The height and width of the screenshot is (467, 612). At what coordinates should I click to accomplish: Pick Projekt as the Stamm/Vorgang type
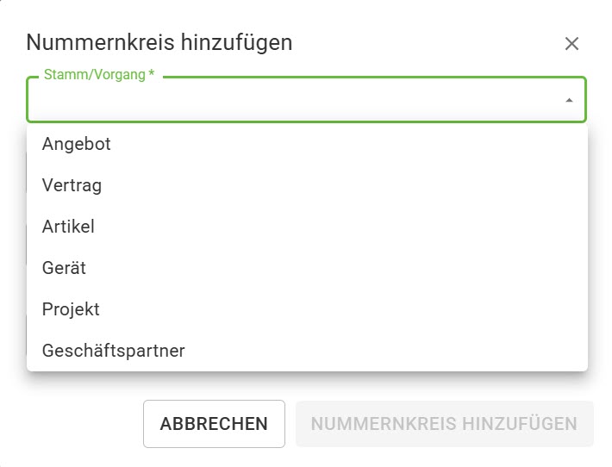(x=71, y=309)
